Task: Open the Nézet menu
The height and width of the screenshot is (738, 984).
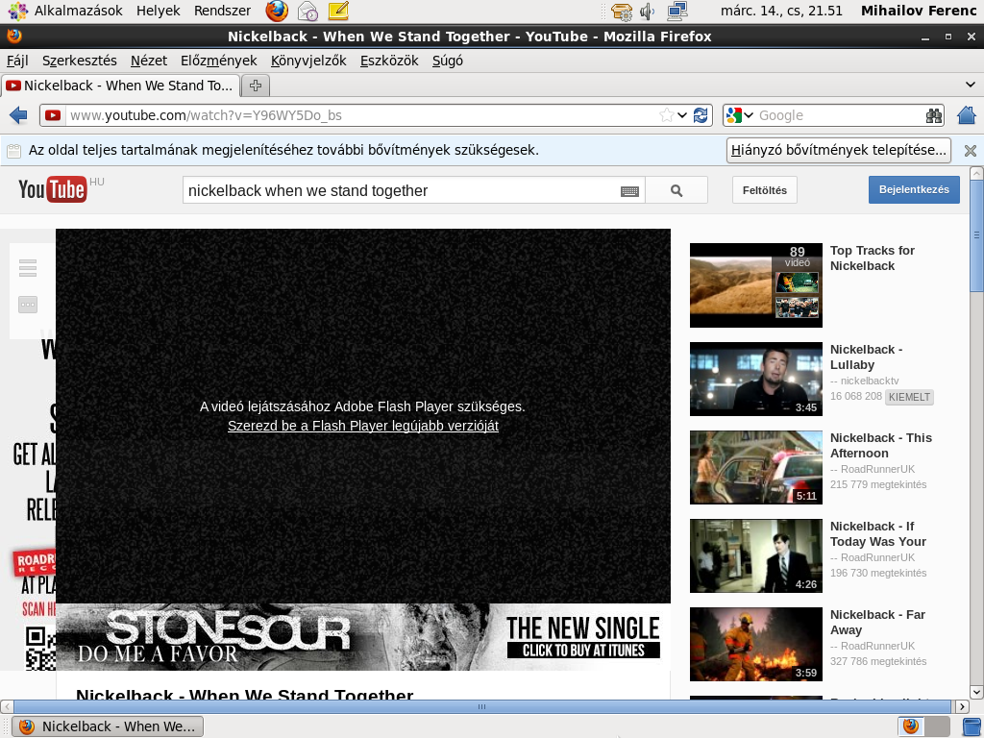Action: pyautogui.click(x=149, y=61)
